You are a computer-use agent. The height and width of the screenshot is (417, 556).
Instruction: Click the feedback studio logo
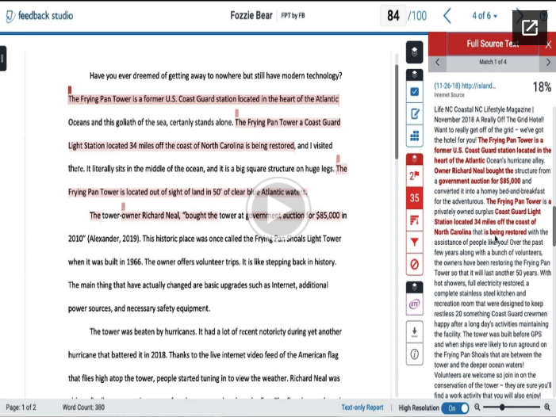click(40, 16)
